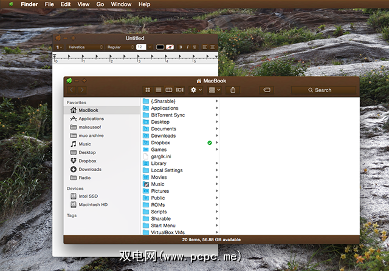
Task: Open the Edit menu
Action: 66,4
